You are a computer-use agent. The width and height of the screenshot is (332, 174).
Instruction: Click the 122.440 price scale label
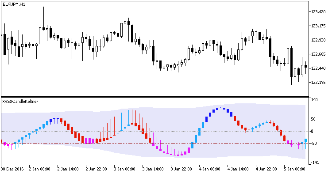coord(318,68)
